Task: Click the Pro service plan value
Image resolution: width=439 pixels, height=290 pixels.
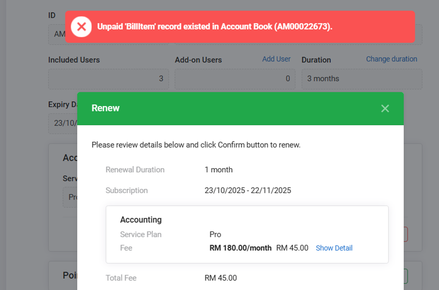Action: tap(215, 234)
